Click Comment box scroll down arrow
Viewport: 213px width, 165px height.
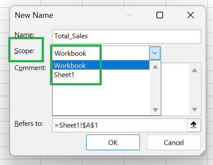[194, 109]
